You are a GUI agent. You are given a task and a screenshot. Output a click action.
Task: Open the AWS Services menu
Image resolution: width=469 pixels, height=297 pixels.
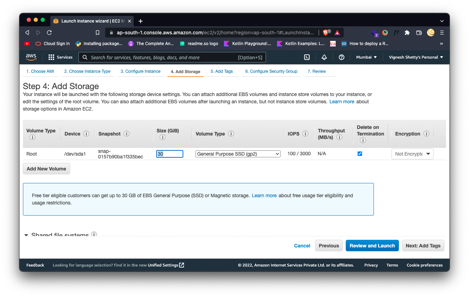coord(60,57)
